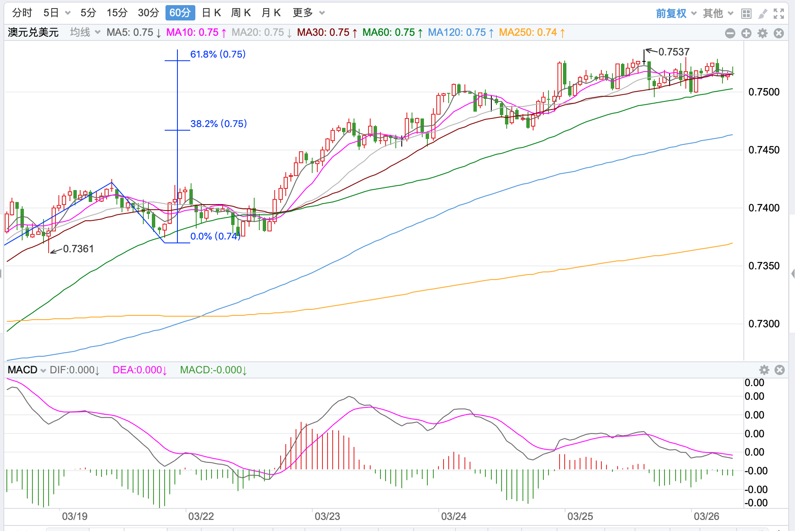The height and width of the screenshot is (531, 795).
Task: Click the 03/25 date axis label
Action: (x=580, y=517)
